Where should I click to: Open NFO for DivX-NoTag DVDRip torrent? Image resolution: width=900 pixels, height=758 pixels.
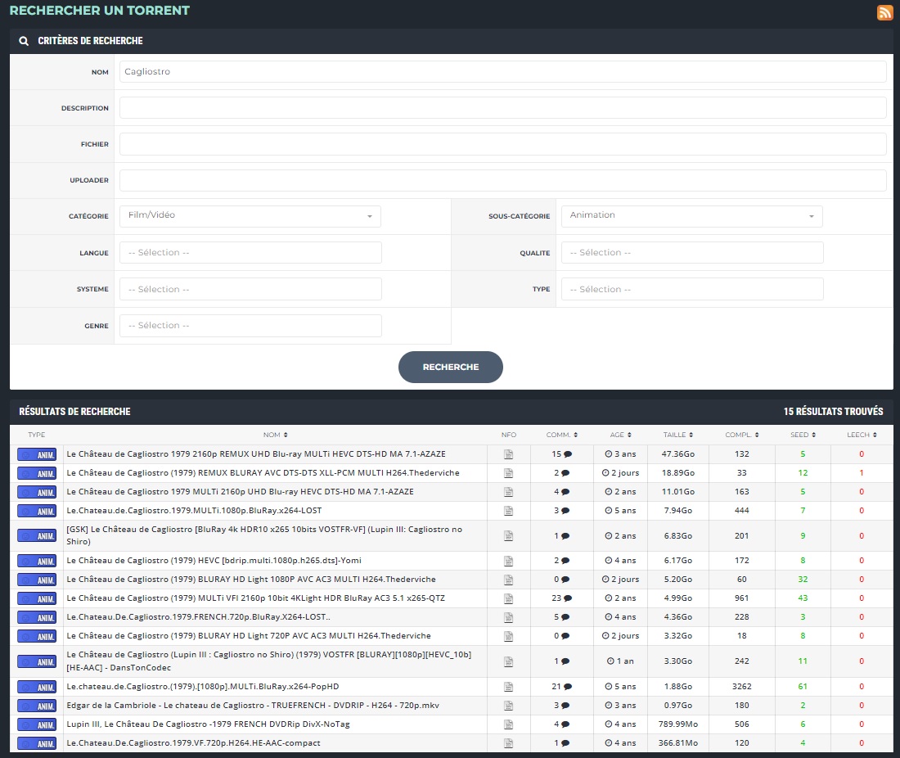(x=509, y=724)
